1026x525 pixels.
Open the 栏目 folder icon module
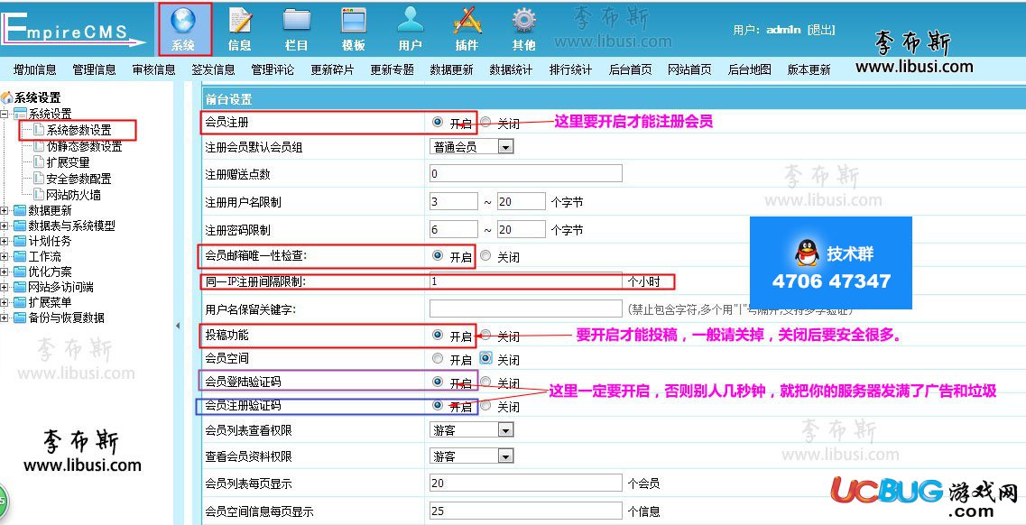(296, 29)
